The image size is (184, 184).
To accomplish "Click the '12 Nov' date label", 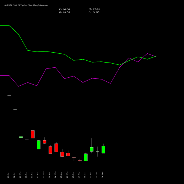I will [32, 175].
